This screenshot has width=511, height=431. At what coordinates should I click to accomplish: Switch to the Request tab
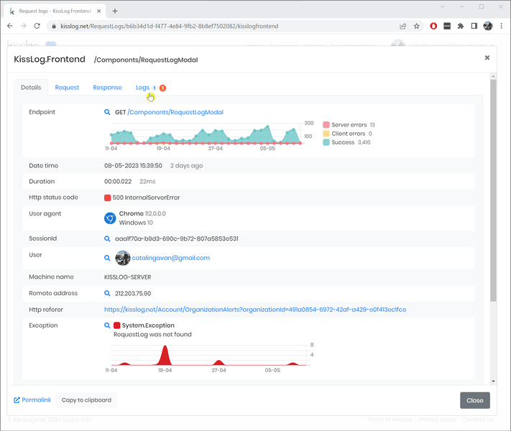tap(67, 88)
